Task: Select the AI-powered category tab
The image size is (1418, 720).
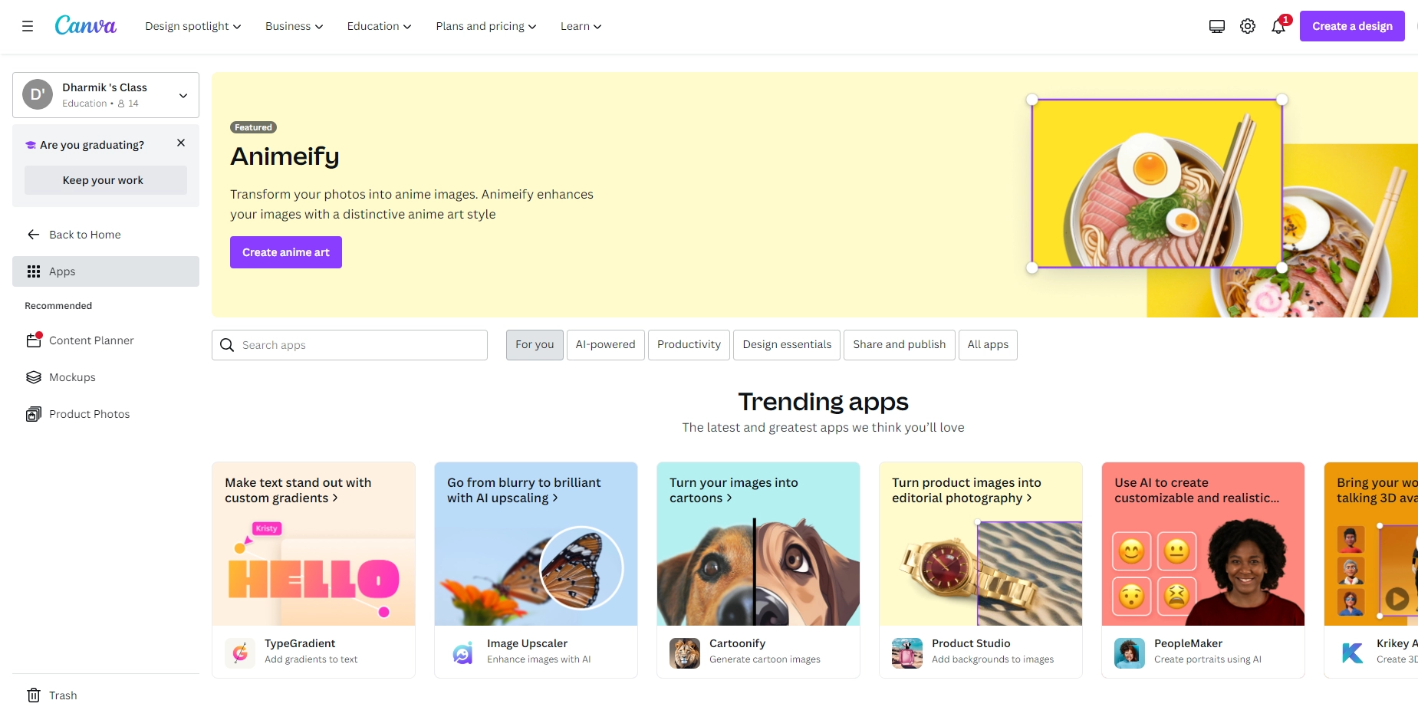Action: (x=605, y=345)
